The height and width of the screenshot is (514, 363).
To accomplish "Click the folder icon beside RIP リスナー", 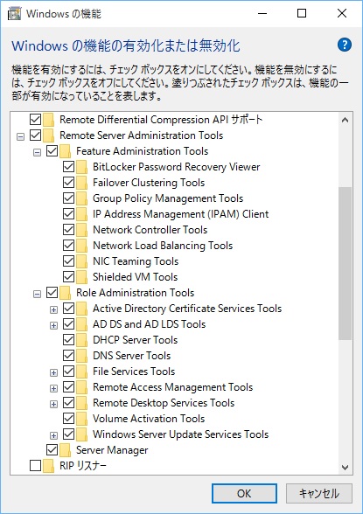I will pos(48,466).
